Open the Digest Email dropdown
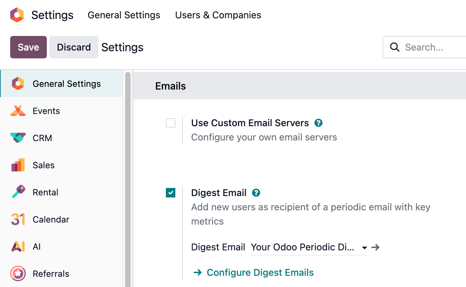This screenshot has height=287, width=466. pyautogui.click(x=364, y=247)
